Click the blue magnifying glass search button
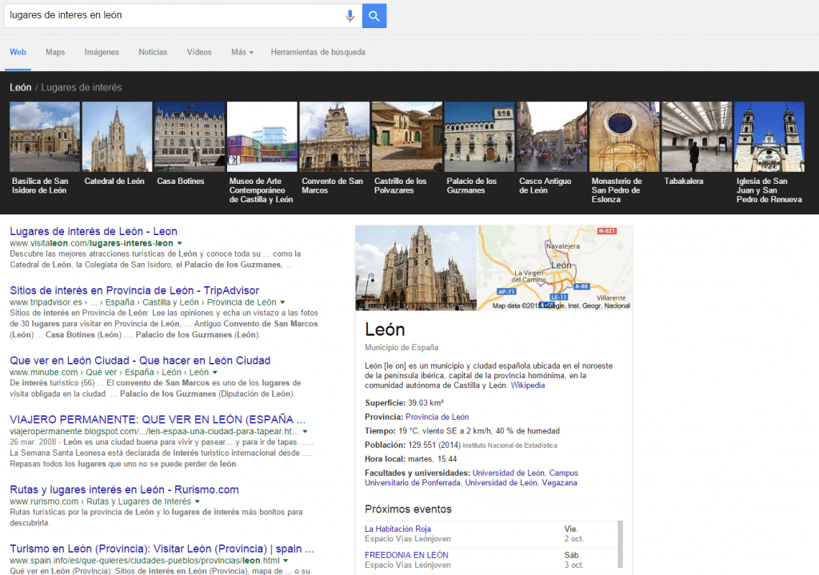This screenshot has height=575, width=819. [x=374, y=15]
